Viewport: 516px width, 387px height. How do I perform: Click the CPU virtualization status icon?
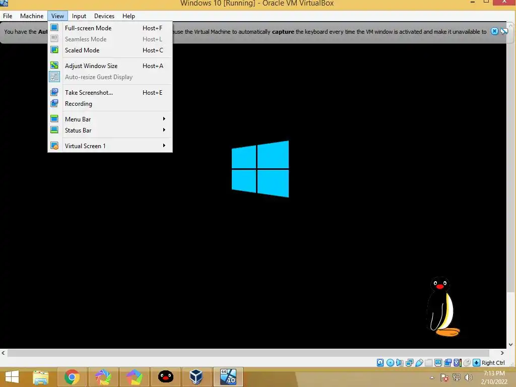click(457, 363)
